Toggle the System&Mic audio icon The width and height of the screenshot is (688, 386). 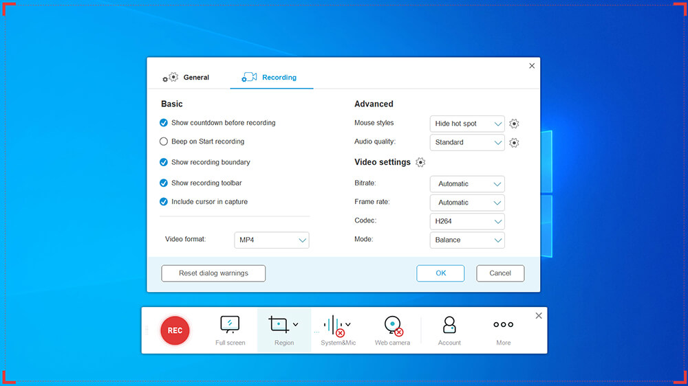coord(333,325)
